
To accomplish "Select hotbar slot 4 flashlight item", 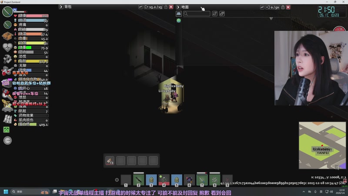I will point(164,180).
